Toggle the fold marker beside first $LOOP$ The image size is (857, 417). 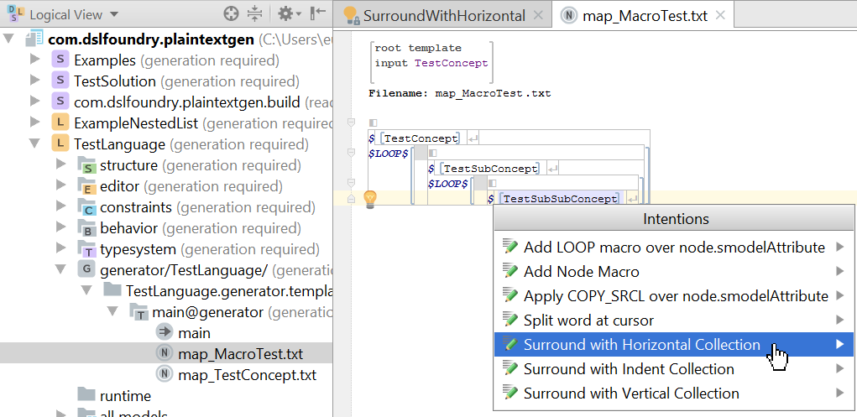point(352,154)
